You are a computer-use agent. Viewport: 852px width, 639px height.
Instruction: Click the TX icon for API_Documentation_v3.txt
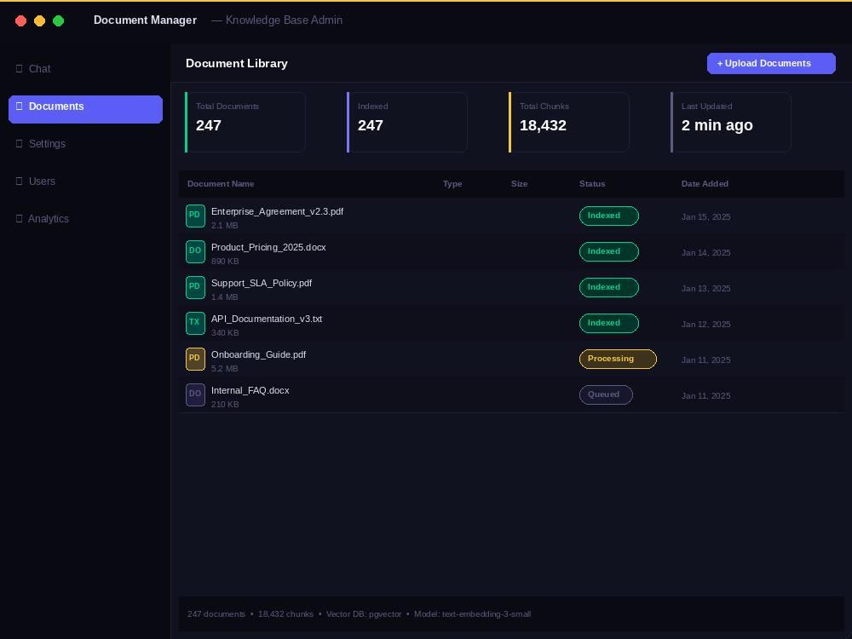point(195,323)
